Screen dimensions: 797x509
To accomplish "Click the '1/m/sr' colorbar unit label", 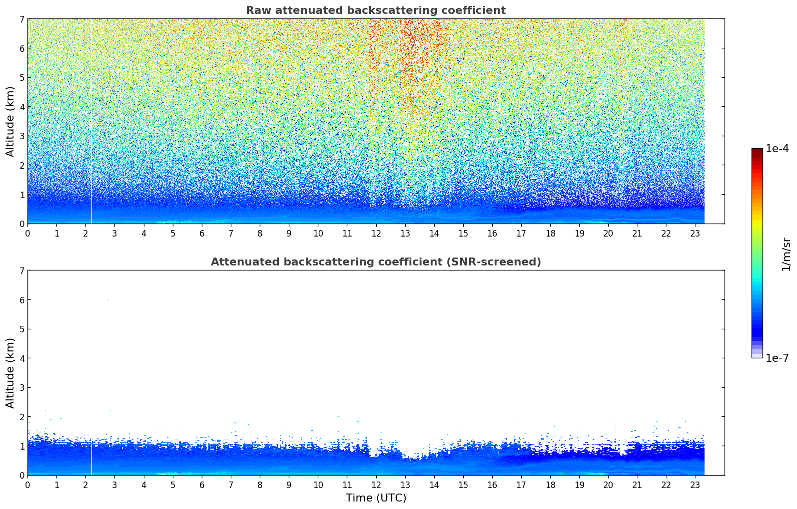I will tap(786, 254).
